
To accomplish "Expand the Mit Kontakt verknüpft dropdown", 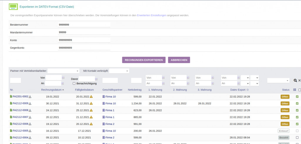I will pyautogui.click(x=119, y=71).
